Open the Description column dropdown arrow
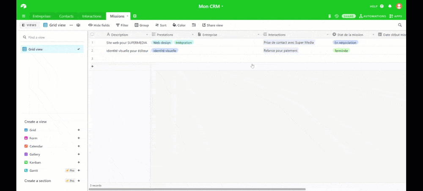423x191 pixels. pos(147,35)
